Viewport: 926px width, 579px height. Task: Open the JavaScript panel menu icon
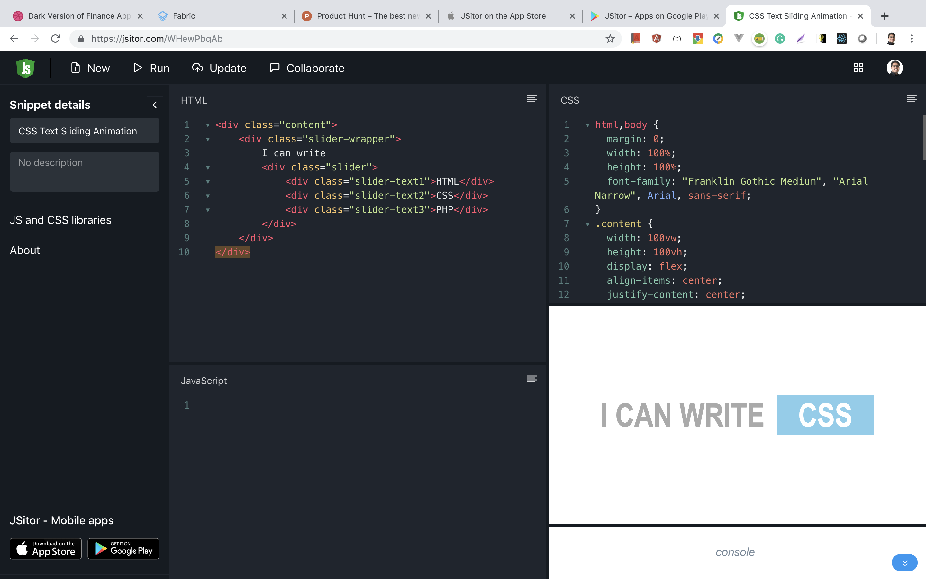(532, 379)
